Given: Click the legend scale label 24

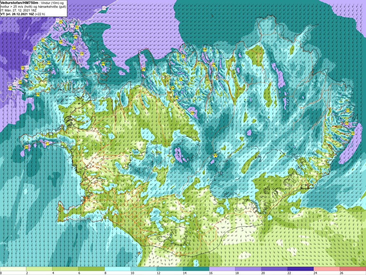Looking at the screenshot, I should [315, 273].
